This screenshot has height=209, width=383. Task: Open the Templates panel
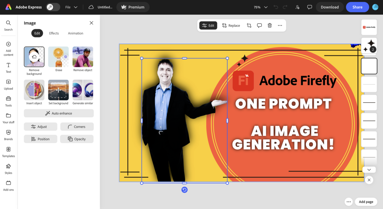[x=8, y=152]
